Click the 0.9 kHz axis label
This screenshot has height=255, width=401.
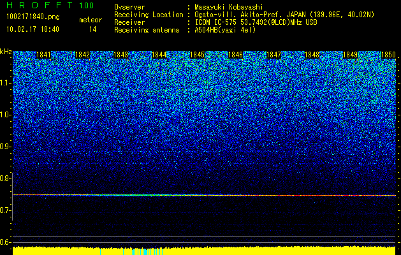click(x=5, y=147)
